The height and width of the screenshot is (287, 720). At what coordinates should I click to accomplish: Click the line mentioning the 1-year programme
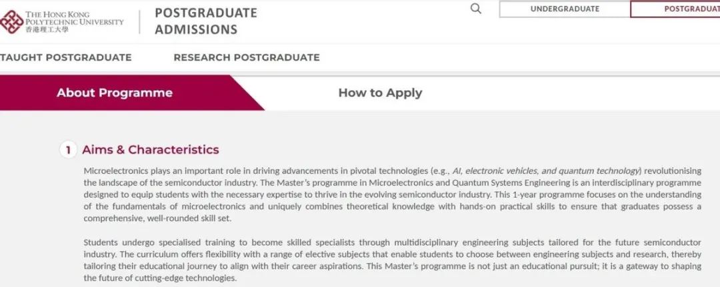[393, 195]
